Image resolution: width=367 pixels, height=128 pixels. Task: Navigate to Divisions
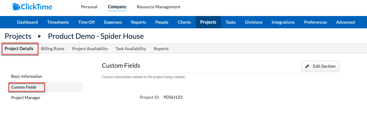pyautogui.click(x=253, y=22)
